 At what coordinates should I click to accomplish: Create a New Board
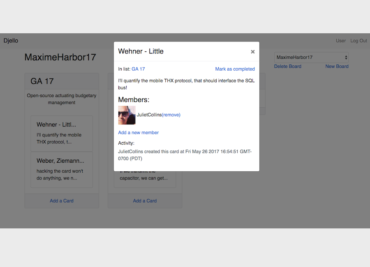pos(337,67)
